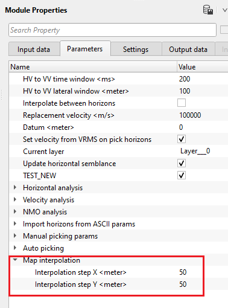228x308 pixels.
Task: Select the HV to VV lateral window row label
Action: tap(76, 91)
